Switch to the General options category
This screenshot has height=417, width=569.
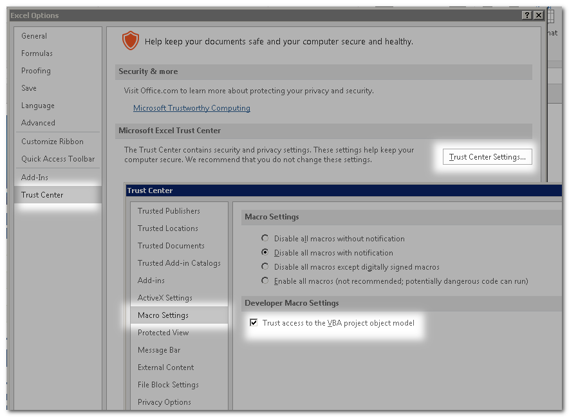pyautogui.click(x=34, y=36)
